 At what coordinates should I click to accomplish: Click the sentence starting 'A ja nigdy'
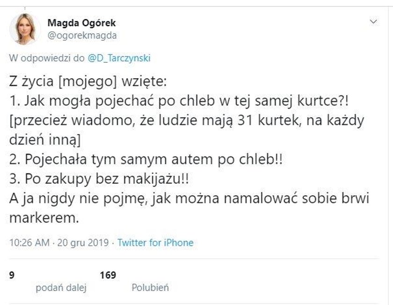coord(189,198)
